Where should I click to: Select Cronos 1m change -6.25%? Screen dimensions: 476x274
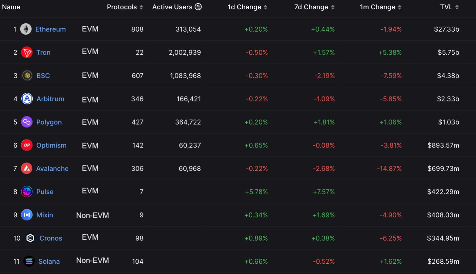tap(391, 238)
